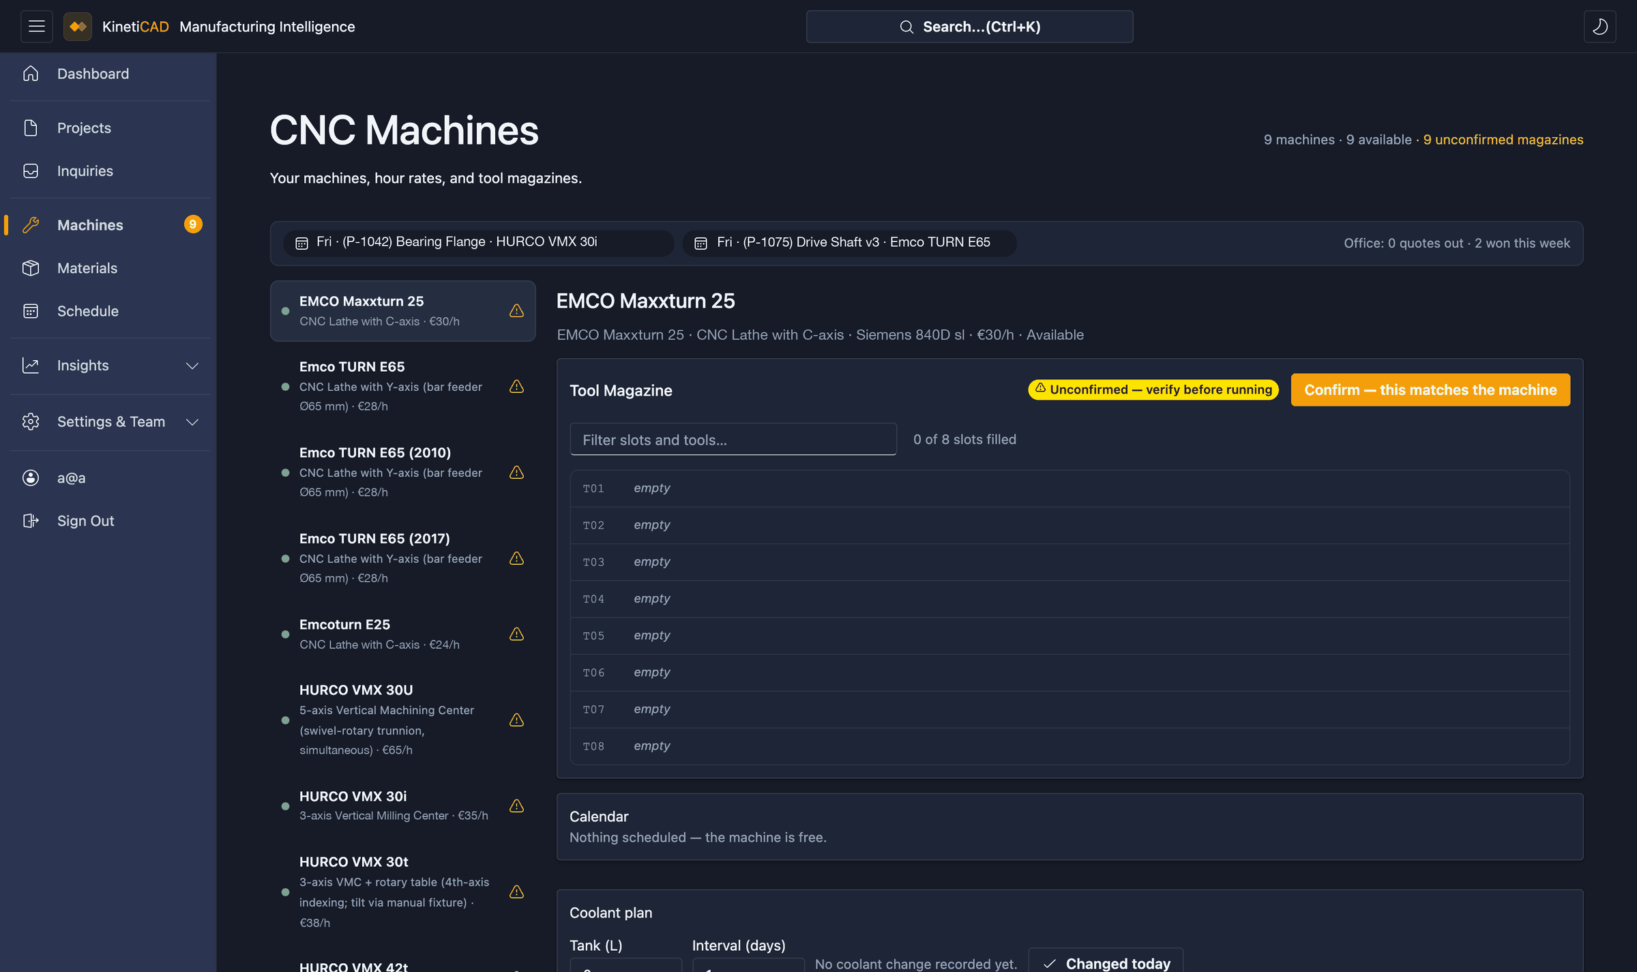Viewport: 1637px width, 972px height.
Task: Click the KinetiCAD logo icon
Action: [x=78, y=27]
